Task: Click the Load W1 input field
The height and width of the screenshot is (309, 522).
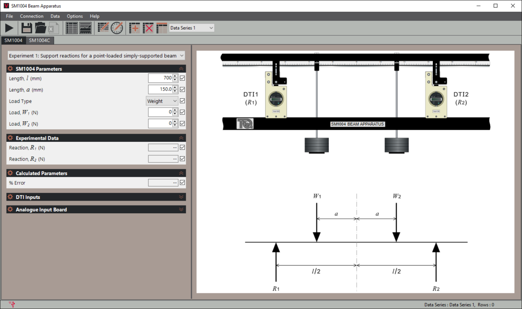Action: click(x=160, y=112)
